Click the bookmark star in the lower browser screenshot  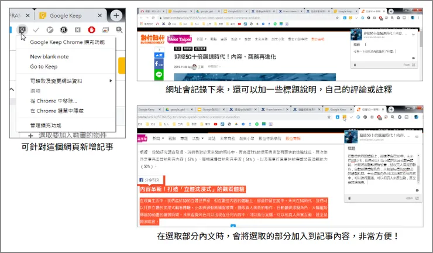tap(329, 117)
